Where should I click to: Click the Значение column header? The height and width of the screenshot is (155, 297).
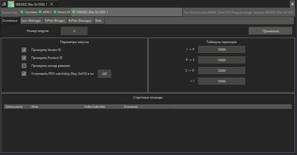point(149,107)
